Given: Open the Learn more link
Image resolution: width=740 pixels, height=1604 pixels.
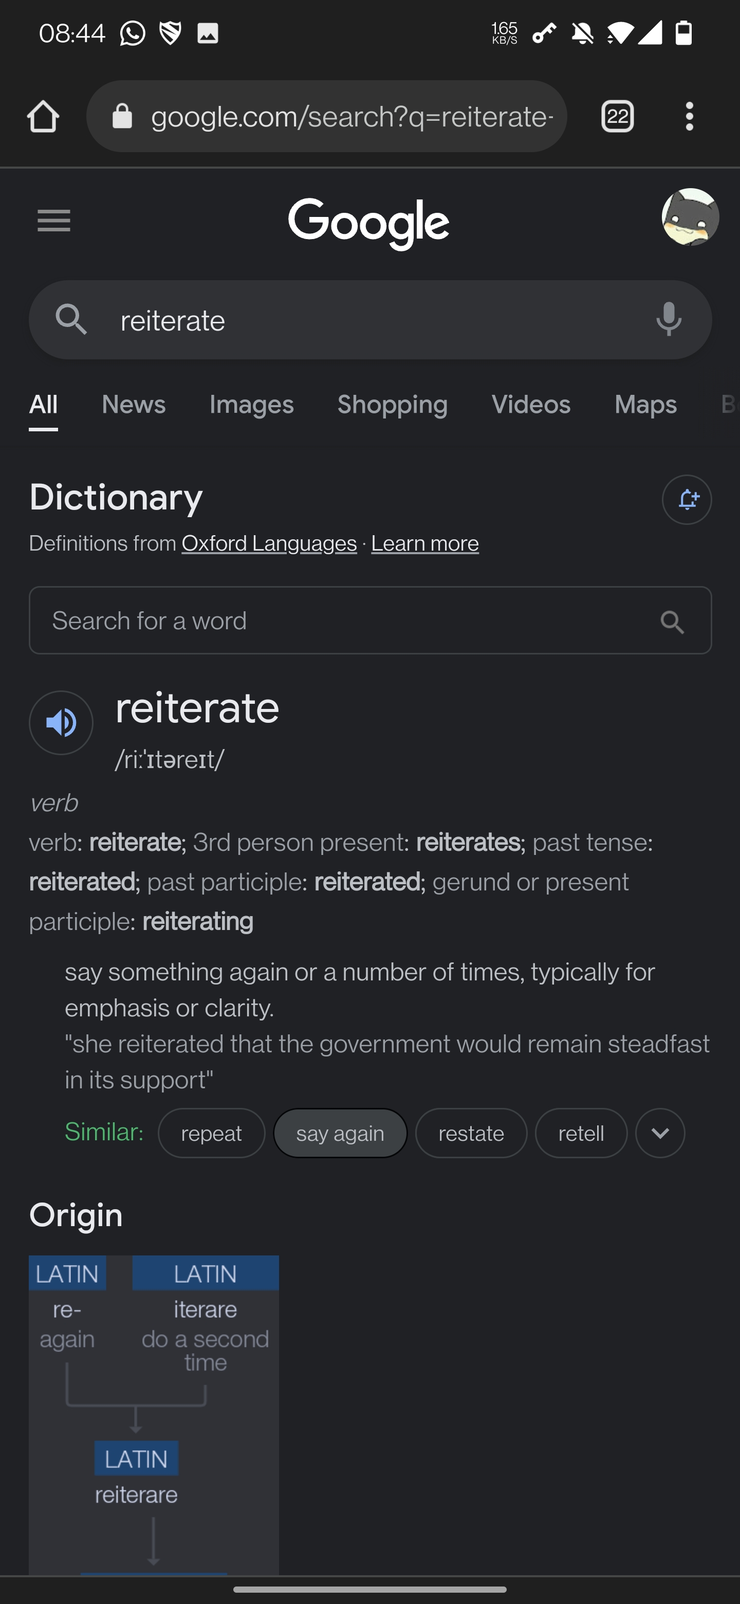Looking at the screenshot, I should pyautogui.click(x=425, y=543).
